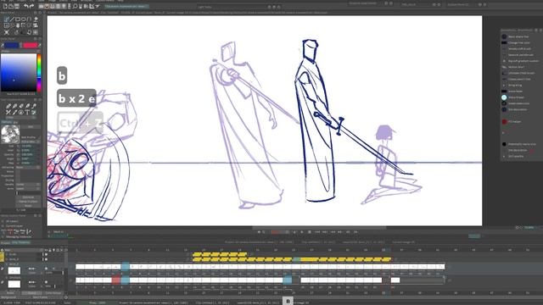Screen dimensions: 543x305
Task: Click the color picker eyedropper beside the blue swatch
Action: coord(3,45)
